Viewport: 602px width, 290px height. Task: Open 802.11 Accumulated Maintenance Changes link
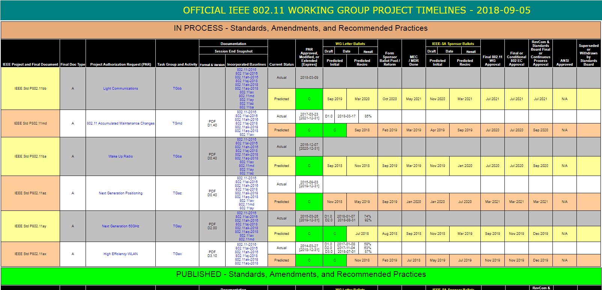click(x=120, y=123)
